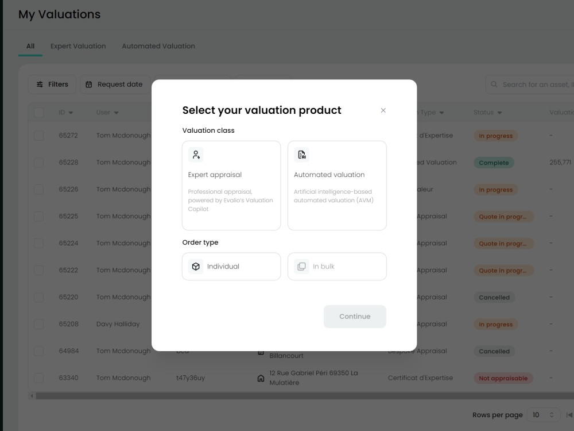Click the horizontal scrollbar left arrow
574x431 pixels.
click(x=32, y=396)
